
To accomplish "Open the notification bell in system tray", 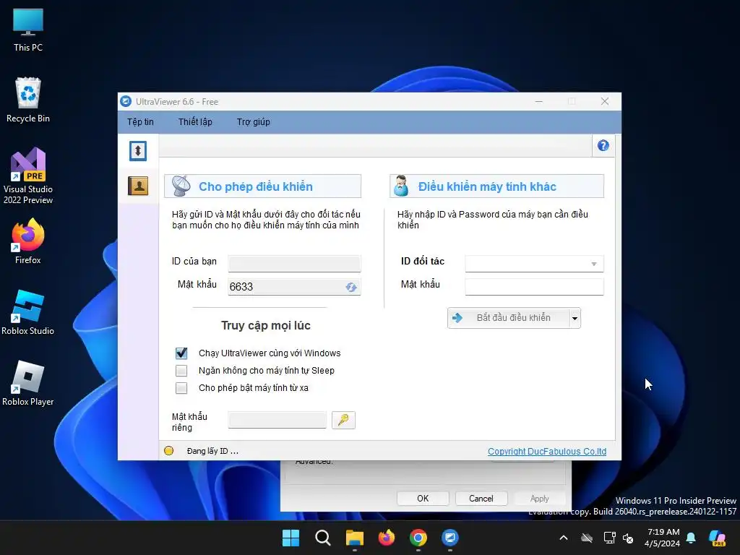I will pyautogui.click(x=691, y=538).
